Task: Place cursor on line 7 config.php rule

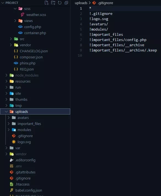Action: pyautogui.click(x=118, y=40)
